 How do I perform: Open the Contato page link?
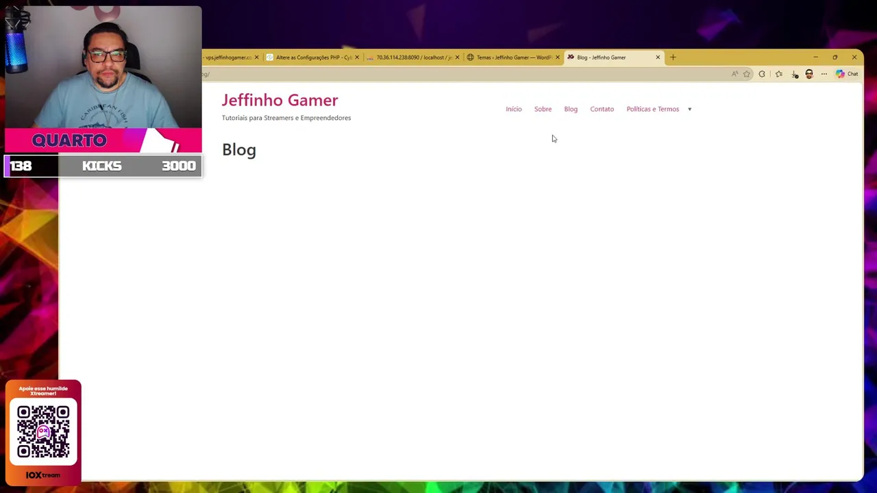click(602, 109)
